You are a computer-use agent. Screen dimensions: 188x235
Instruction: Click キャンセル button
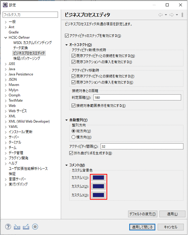[171, 227]
